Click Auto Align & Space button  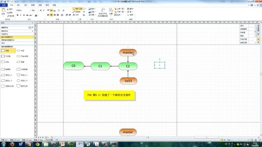pyautogui.click(x=103, y=12)
